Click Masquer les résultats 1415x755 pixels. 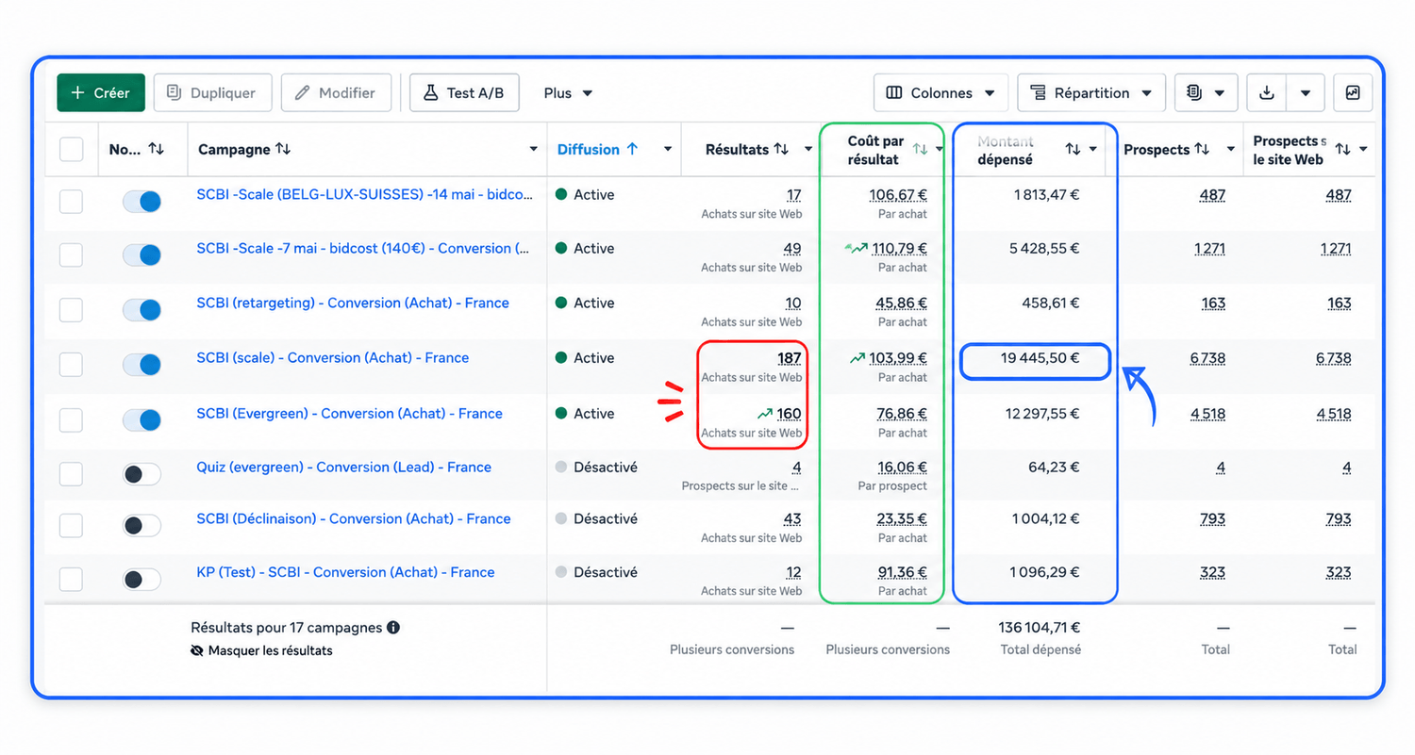coord(261,650)
